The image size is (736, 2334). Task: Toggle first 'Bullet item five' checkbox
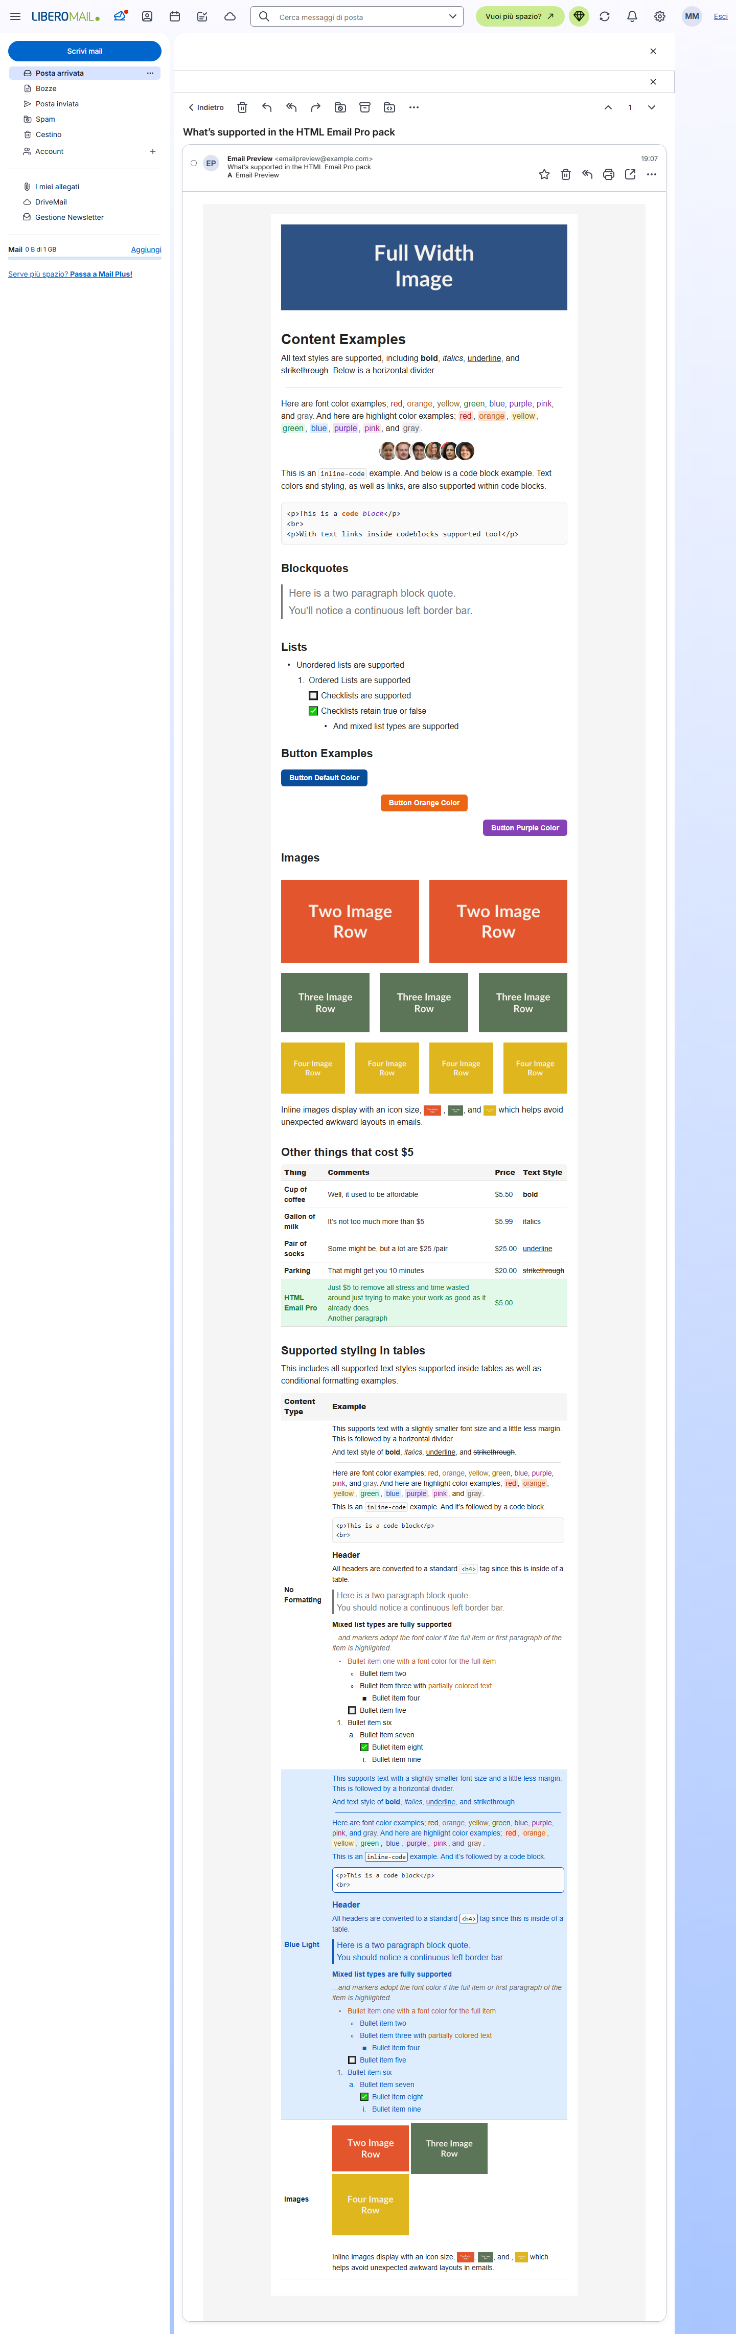click(x=352, y=1711)
